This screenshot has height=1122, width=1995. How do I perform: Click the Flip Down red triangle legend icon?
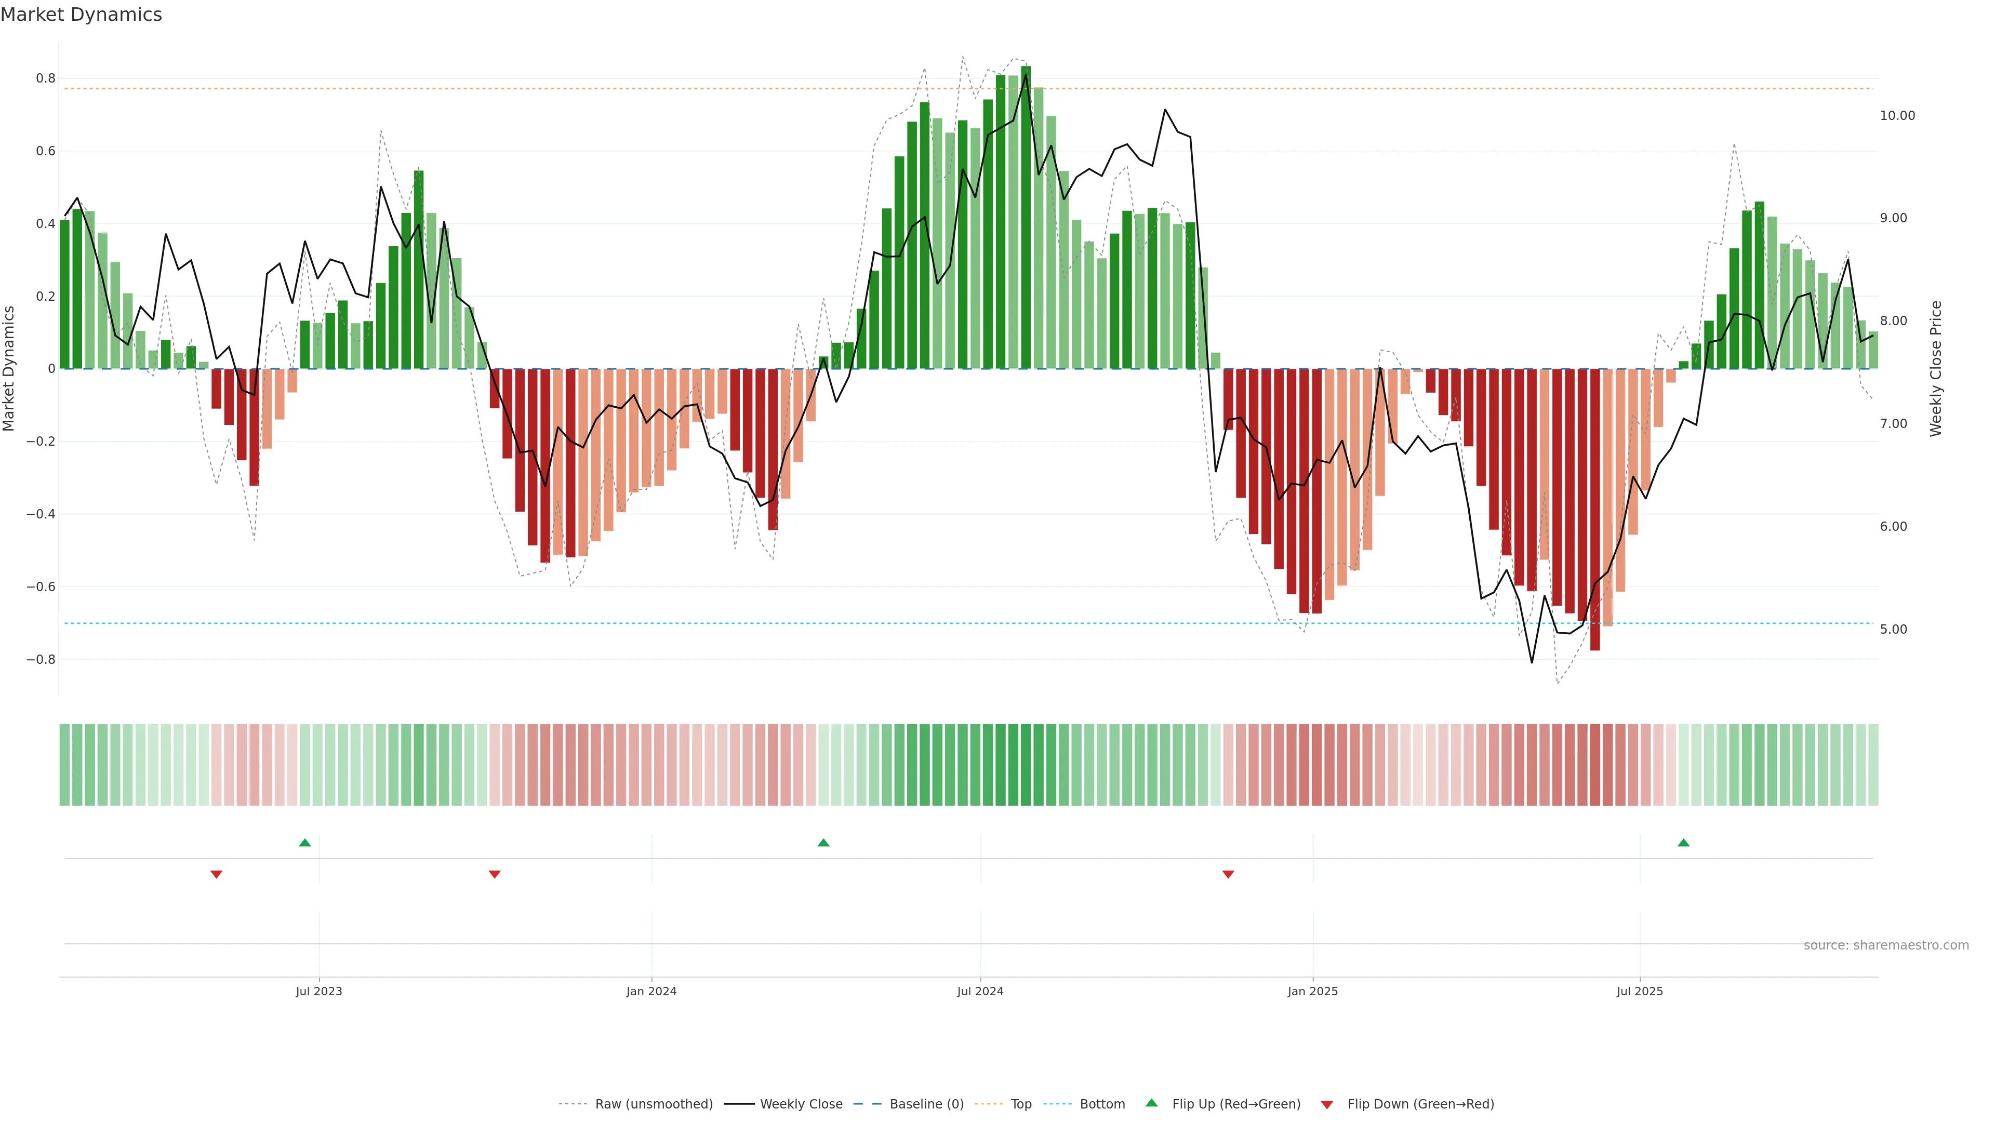coord(1327,1105)
